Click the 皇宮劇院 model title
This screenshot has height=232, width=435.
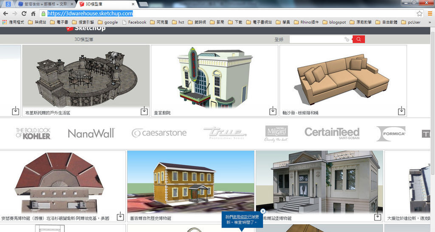(x=162, y=113)
